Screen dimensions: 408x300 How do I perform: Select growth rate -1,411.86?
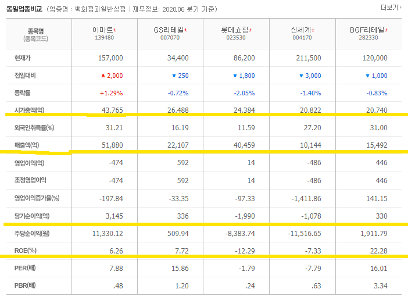point(306,199)
